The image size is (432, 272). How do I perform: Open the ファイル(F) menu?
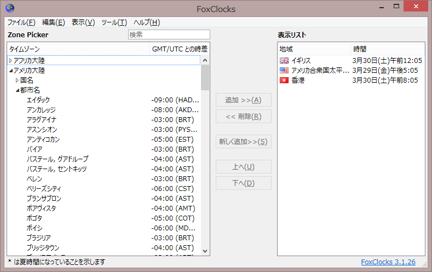pyautogui.click(x=21, y=22)
